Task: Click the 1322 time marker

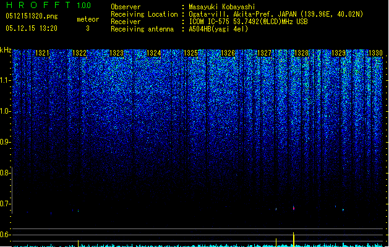Action: coord(79,53)
